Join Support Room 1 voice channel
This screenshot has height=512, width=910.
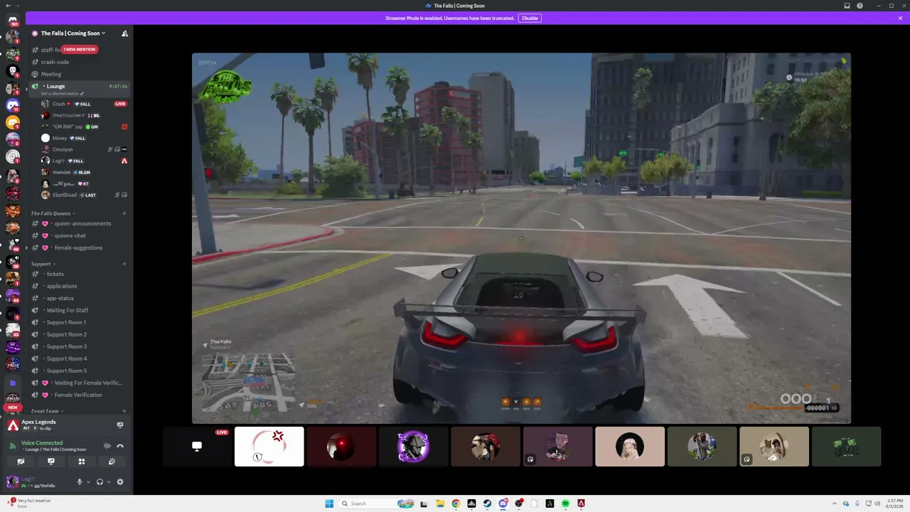coord(80,322)
